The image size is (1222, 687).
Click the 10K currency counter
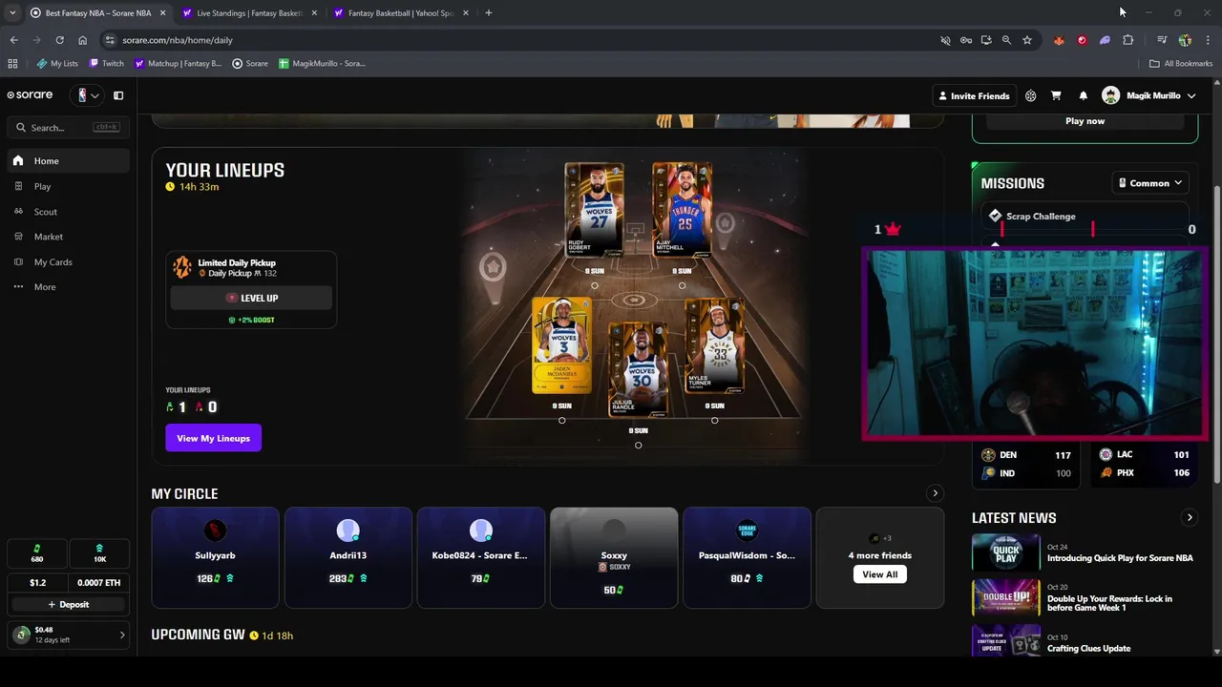pos(99,553)
